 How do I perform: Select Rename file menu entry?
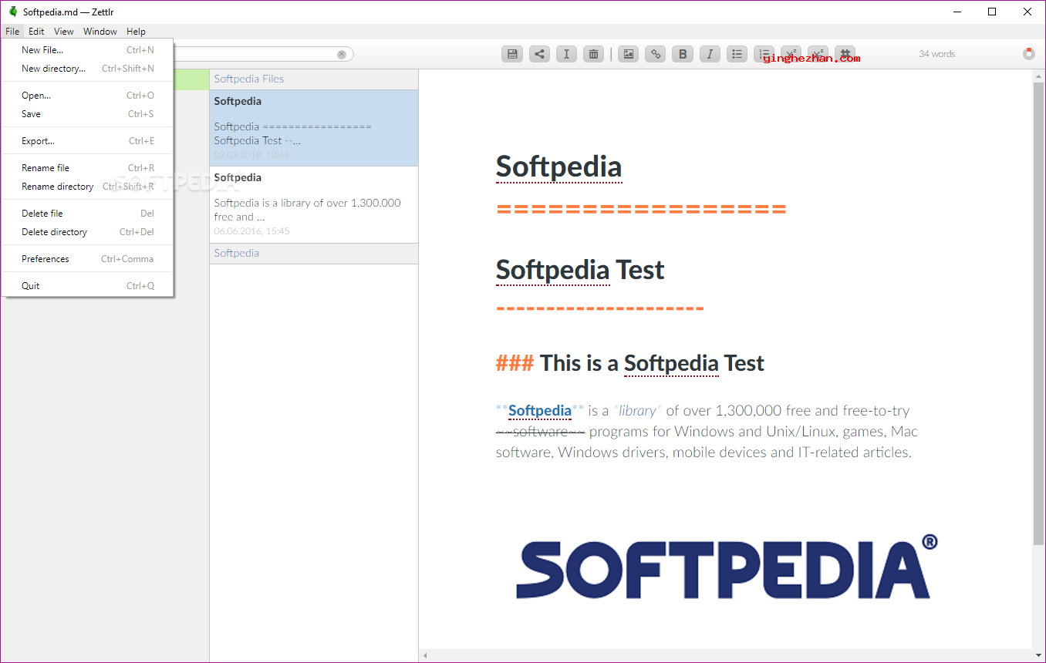pos(87,168)
